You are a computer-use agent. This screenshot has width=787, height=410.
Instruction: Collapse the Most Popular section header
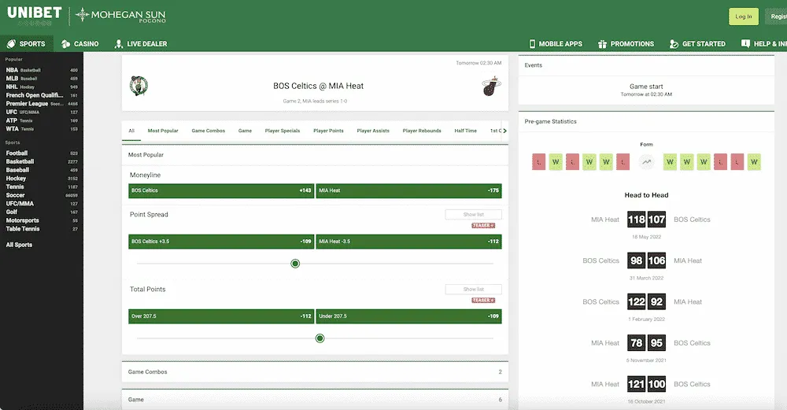(x=315, y=154)
